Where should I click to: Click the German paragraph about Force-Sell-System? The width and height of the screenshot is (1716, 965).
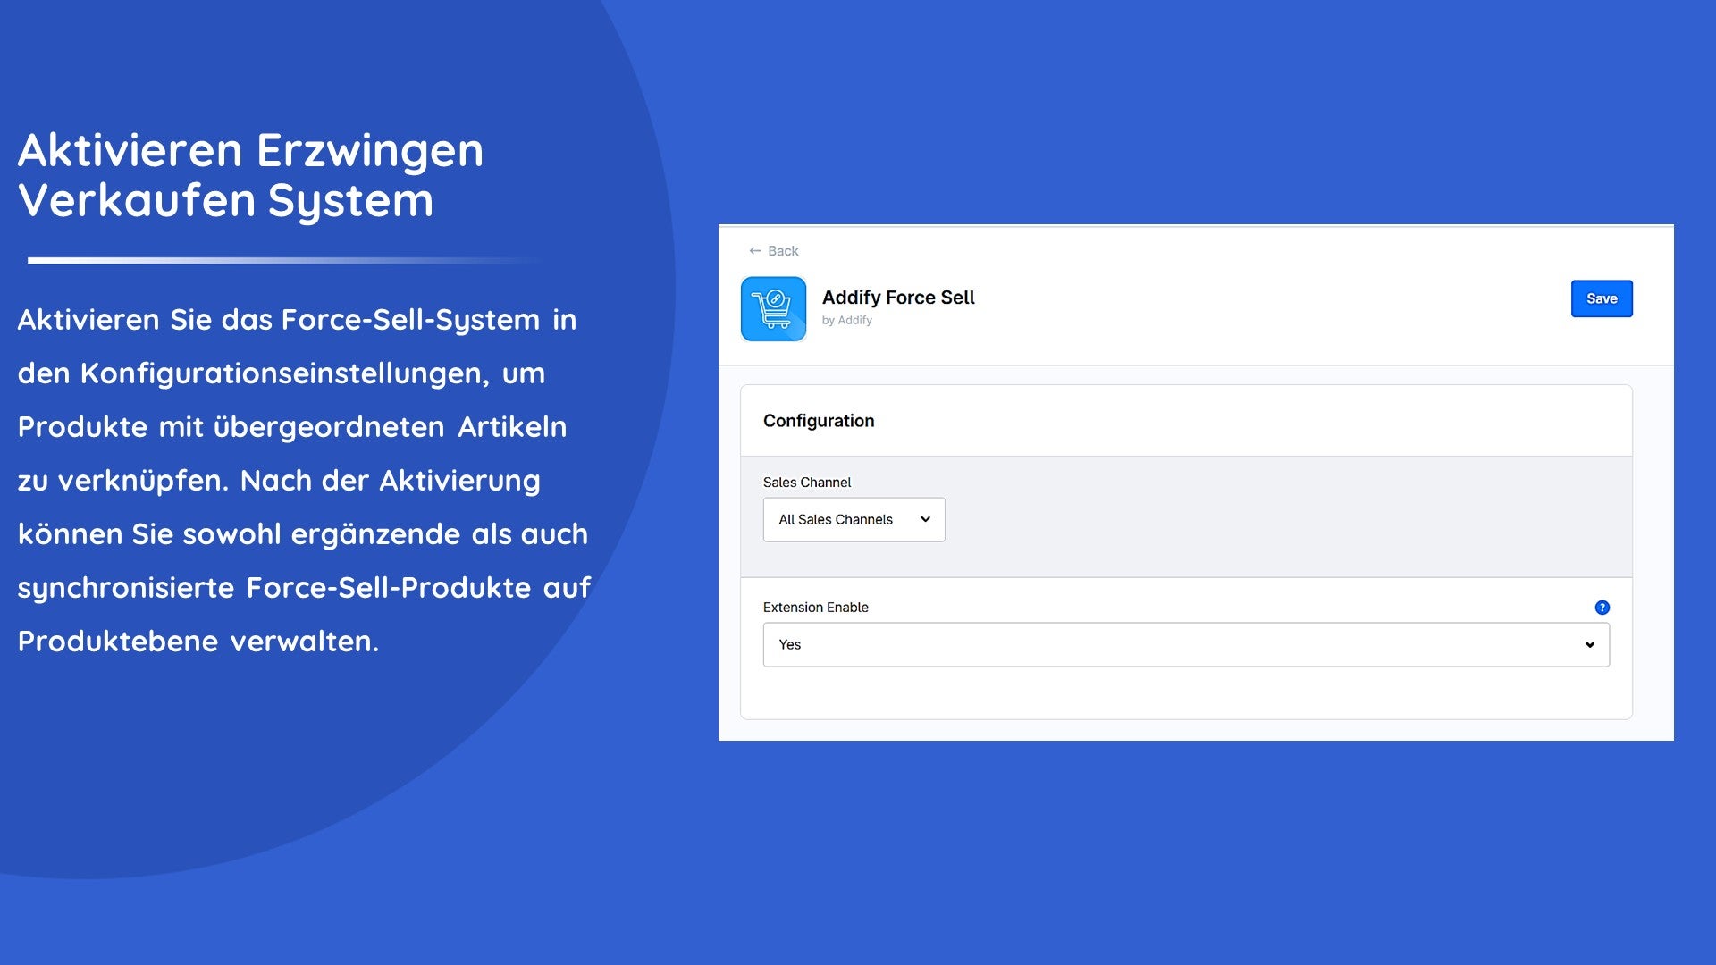click(304, 481)
